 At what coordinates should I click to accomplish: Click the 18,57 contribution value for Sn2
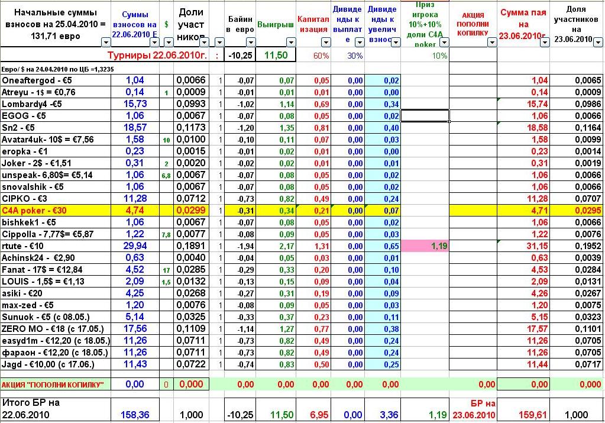135,128
